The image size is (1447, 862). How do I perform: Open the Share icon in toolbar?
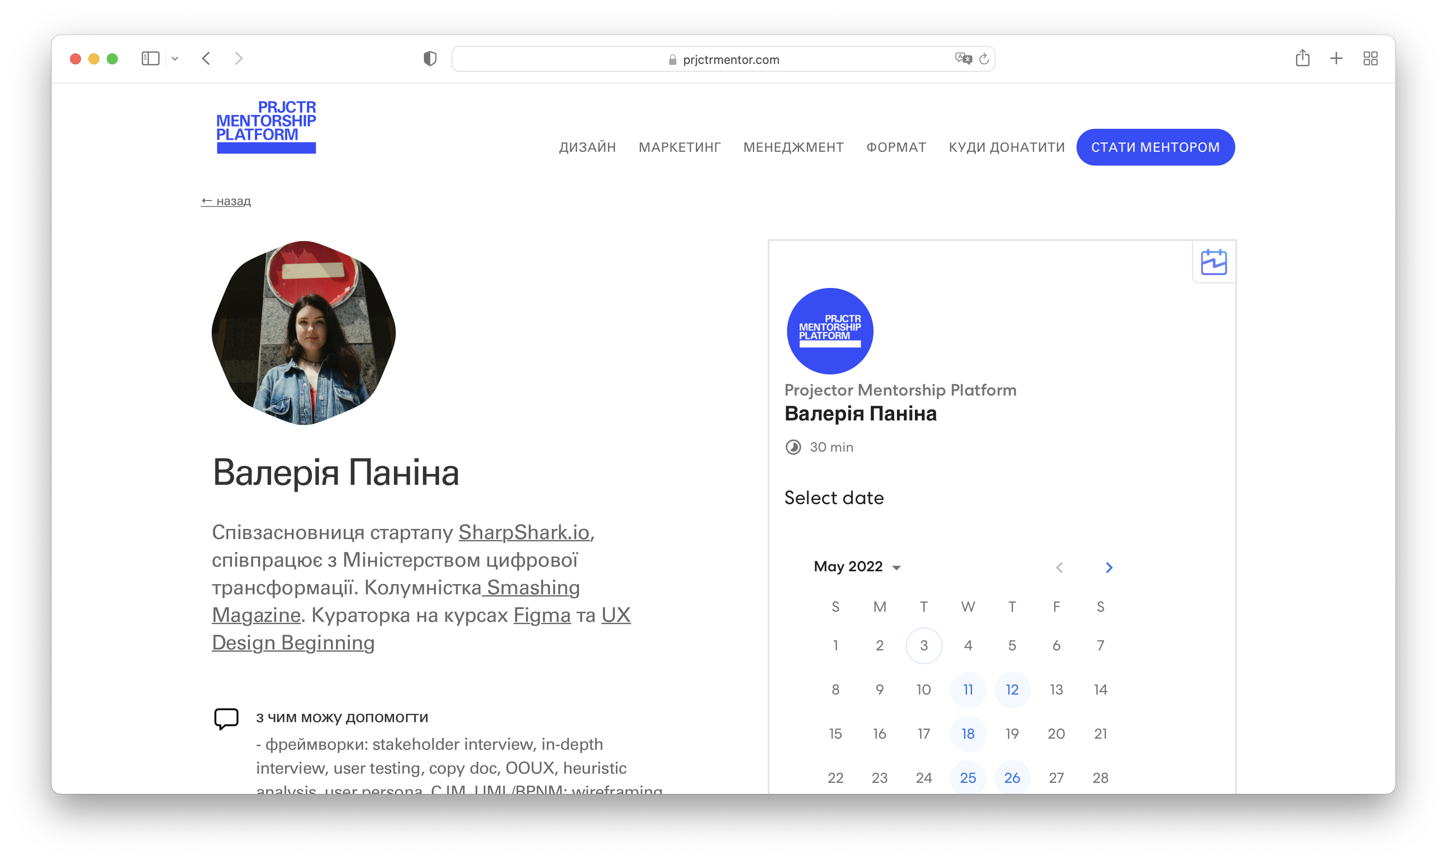(1302, 58)
